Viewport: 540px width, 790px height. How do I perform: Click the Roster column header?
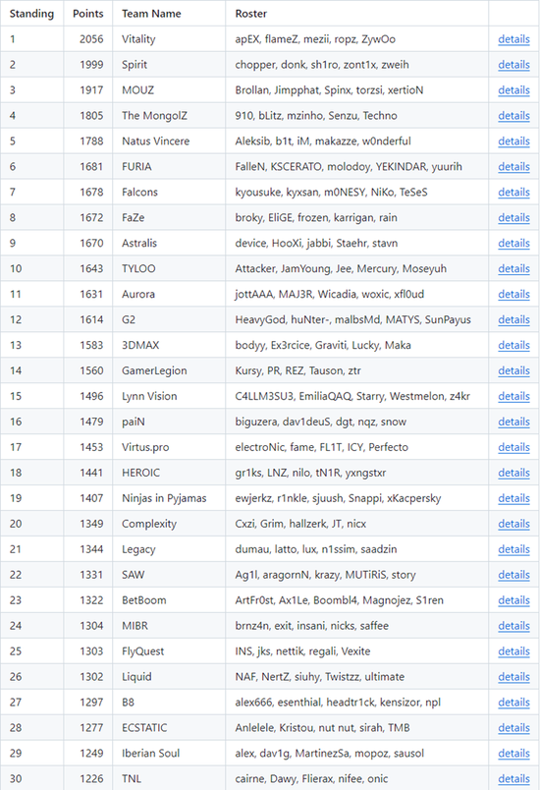pos(251,14)
